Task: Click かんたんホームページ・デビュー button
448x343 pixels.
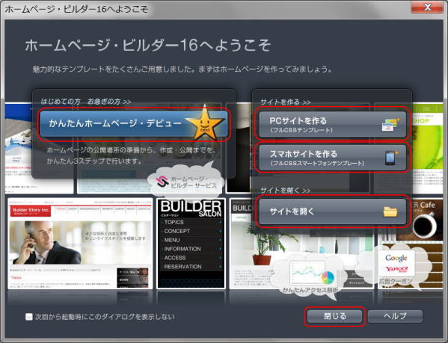Action: tap(134, 124)
